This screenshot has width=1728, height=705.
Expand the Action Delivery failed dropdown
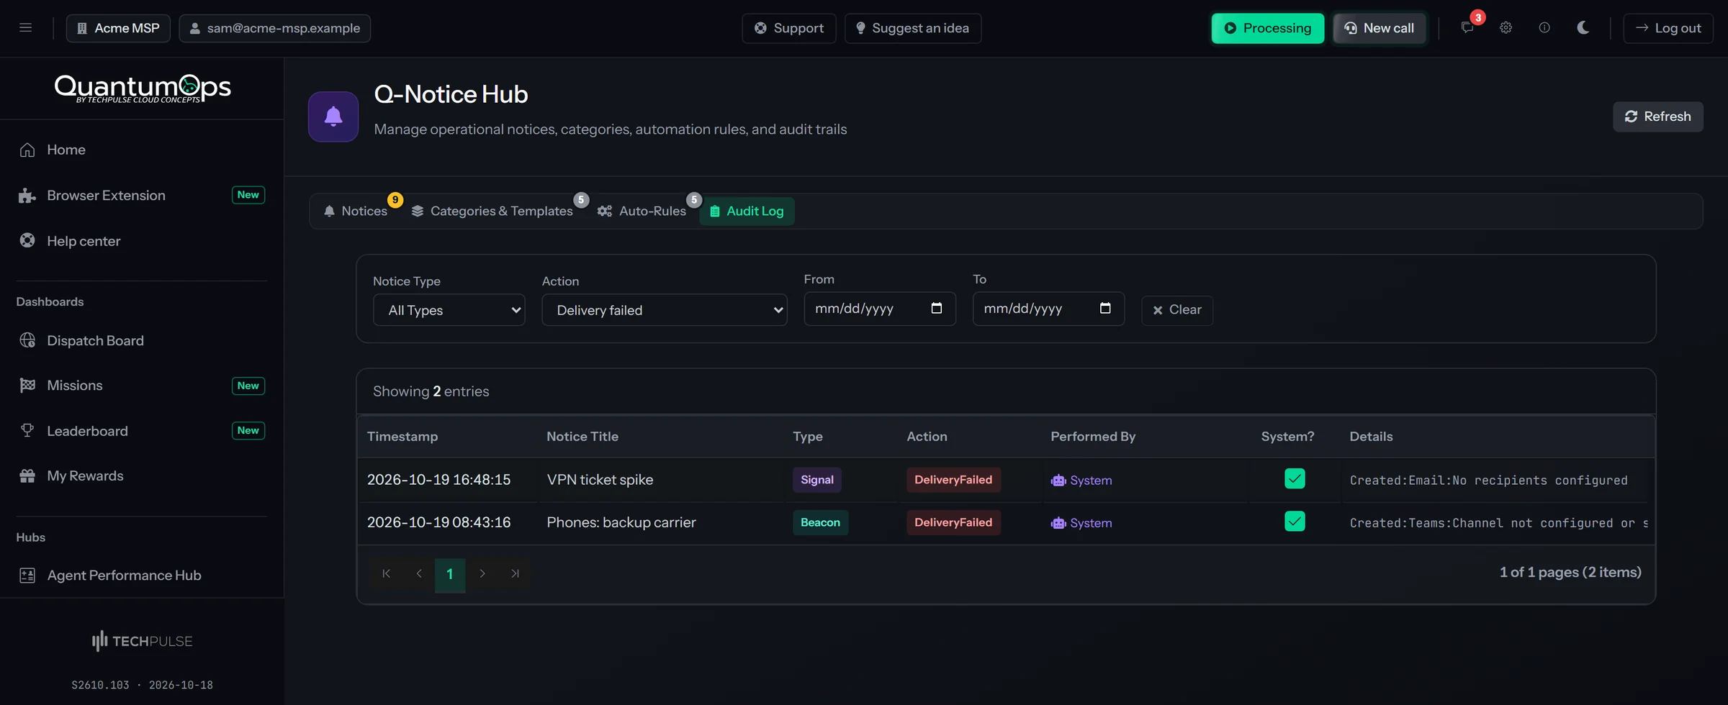coord(664,310)
